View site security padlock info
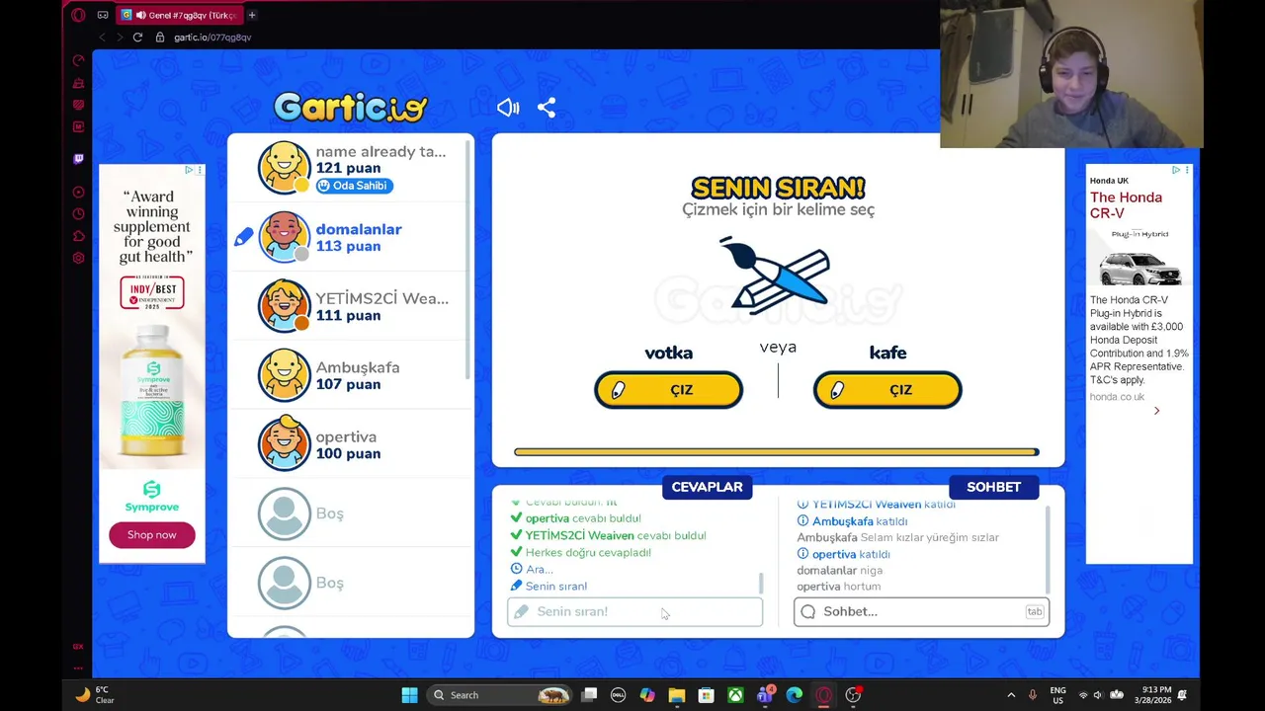This screenshot has height=711, width=1265. [160, 38]
